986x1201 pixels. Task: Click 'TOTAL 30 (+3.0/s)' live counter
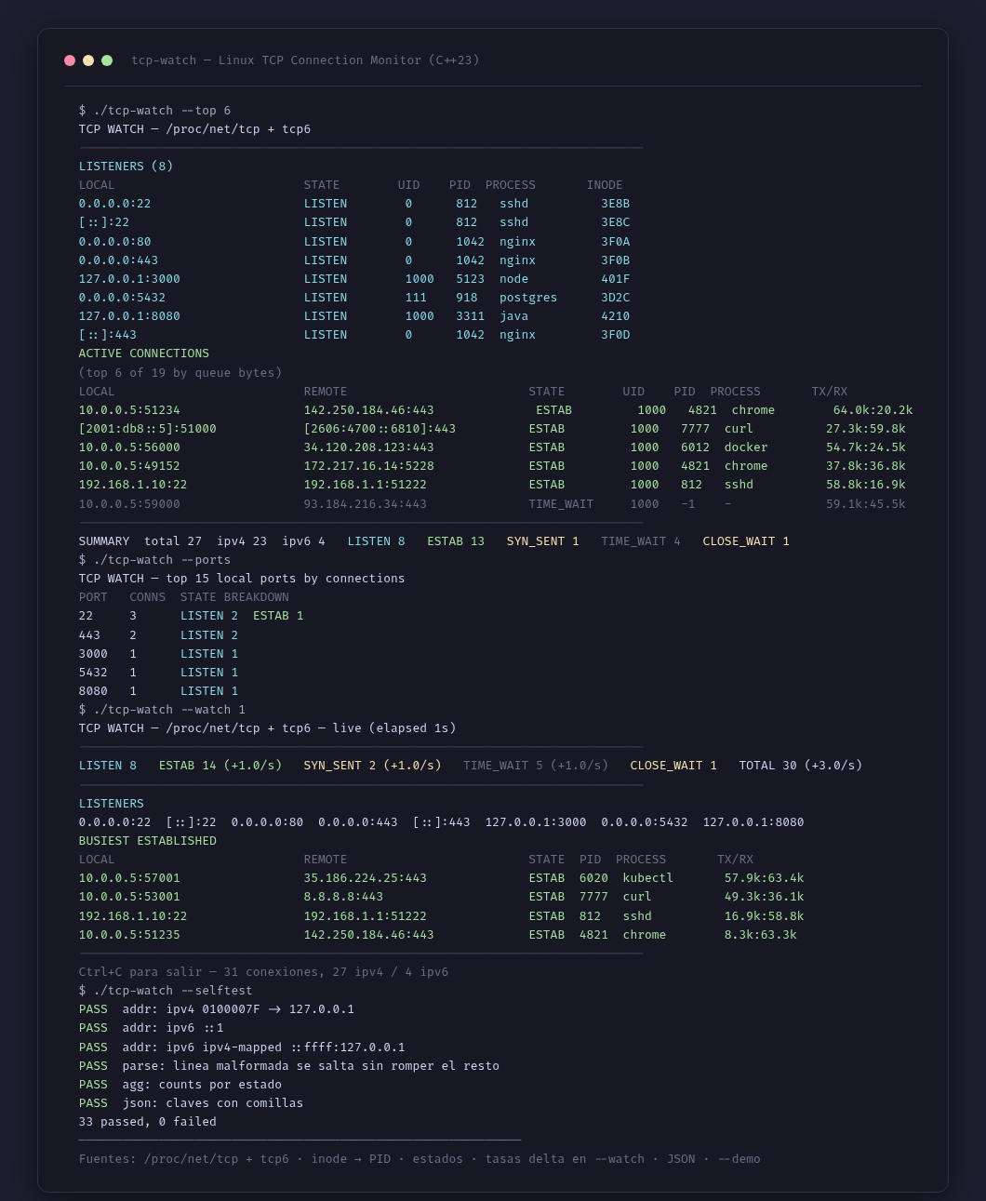coord(801,766)
